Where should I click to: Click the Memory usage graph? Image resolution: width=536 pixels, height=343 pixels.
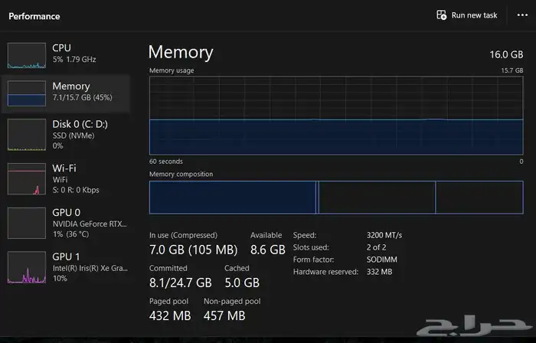pos(336,116)
